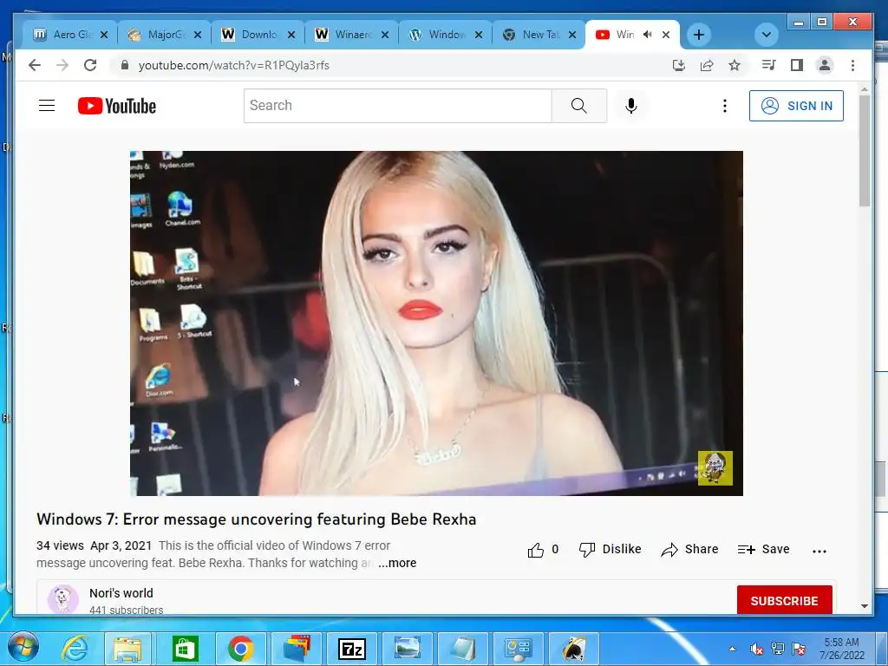The width and height of the screenshot is (888, 666).
Task: Click the scrollbar down arrow
Action: coord(865,606)
